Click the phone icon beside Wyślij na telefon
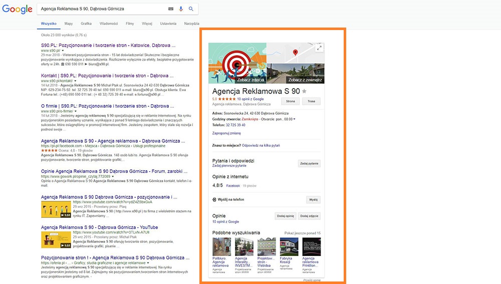This screenshot has height=284, width=501. [x=214, y=199]
